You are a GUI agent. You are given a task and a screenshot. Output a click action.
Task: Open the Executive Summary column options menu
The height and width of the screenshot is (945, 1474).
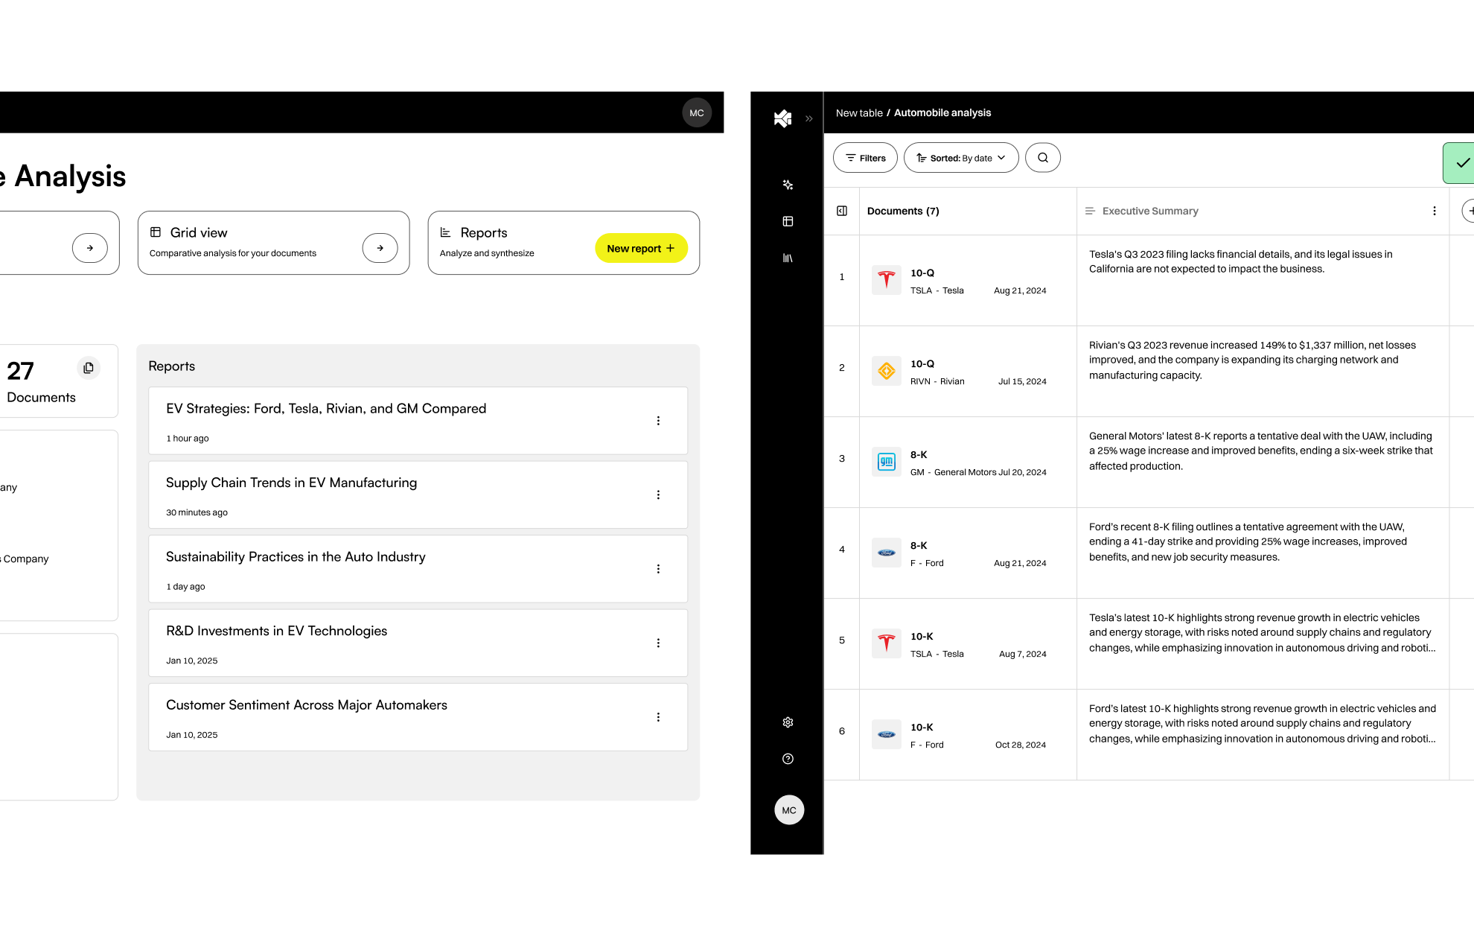click(1434, 211)
